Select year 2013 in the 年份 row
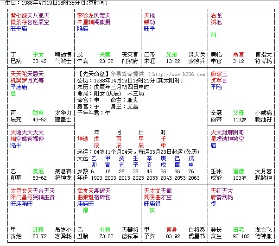The width and height of the screenshot is (279, 246). 124,178
